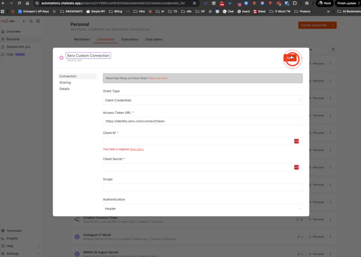Click the Client Secret input field

(203, 167)
